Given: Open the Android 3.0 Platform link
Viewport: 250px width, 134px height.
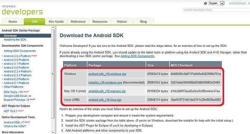Looking at the screenshot, I should click(16, 68).
